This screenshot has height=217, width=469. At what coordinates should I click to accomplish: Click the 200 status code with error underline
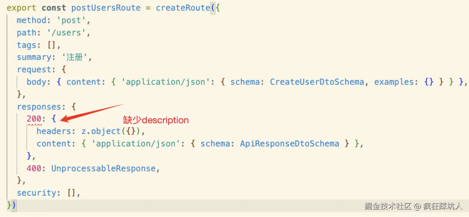tap(34, 119)
